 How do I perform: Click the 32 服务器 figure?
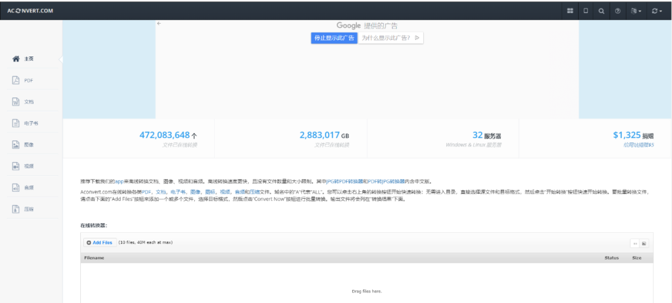(x=487, y=135)
